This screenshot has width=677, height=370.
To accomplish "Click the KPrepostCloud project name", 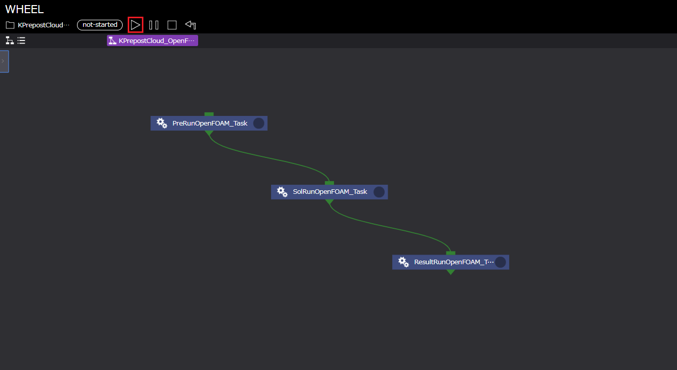I will tap(43, 25).
